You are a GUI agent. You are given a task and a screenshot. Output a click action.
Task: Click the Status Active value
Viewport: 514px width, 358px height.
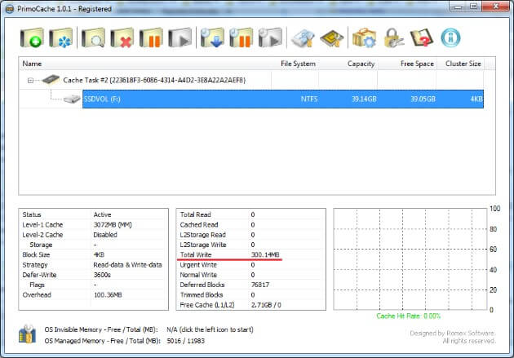click(x=102, y=214)
